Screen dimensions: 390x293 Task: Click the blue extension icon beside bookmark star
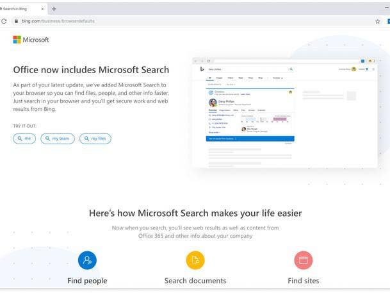click(x=387, y=21)
